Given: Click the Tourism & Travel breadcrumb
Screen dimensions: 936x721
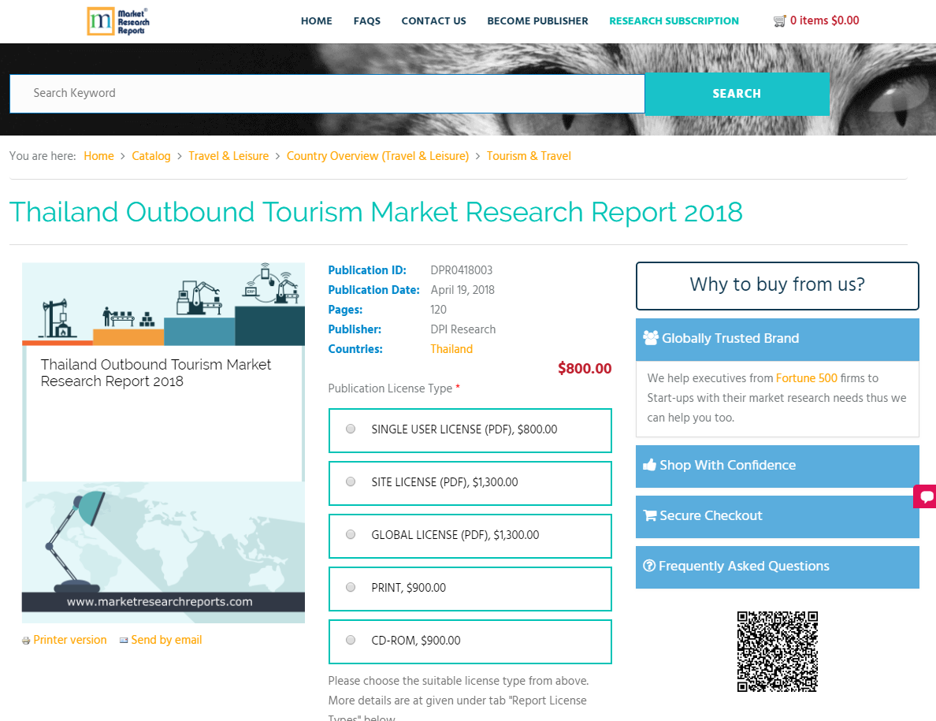Looking at the screenshot, I should click(529, 156).
